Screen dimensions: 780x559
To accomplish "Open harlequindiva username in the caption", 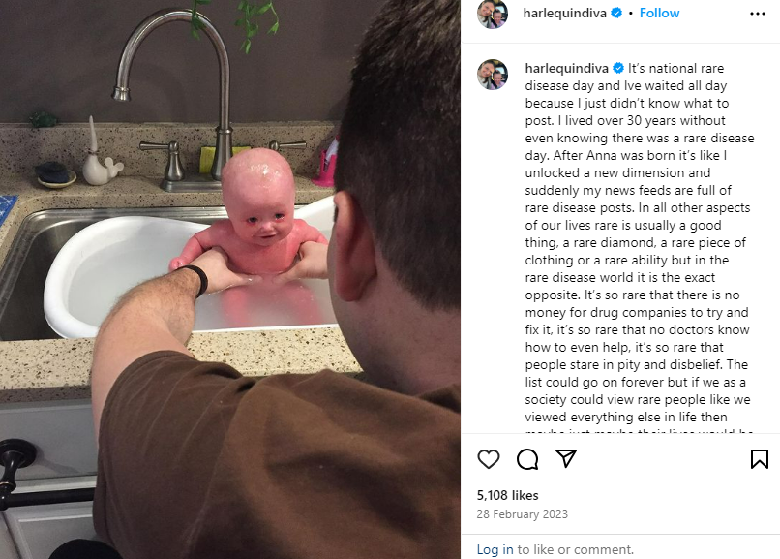I will (566, 68).
